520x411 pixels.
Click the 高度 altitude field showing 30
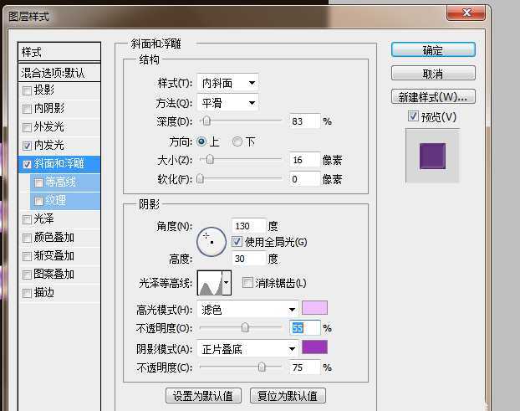249,259
